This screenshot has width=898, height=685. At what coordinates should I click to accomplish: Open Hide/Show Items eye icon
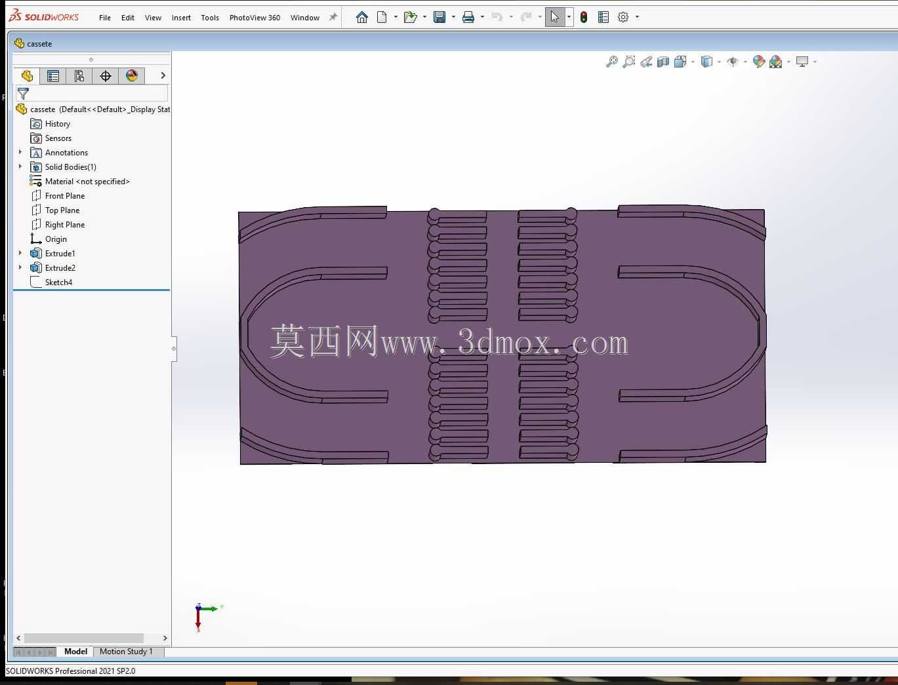click(x=733, y=62)
